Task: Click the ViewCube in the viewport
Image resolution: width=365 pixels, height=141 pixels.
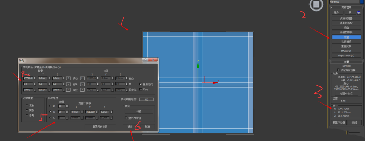Action: click(x=316, y=4)
